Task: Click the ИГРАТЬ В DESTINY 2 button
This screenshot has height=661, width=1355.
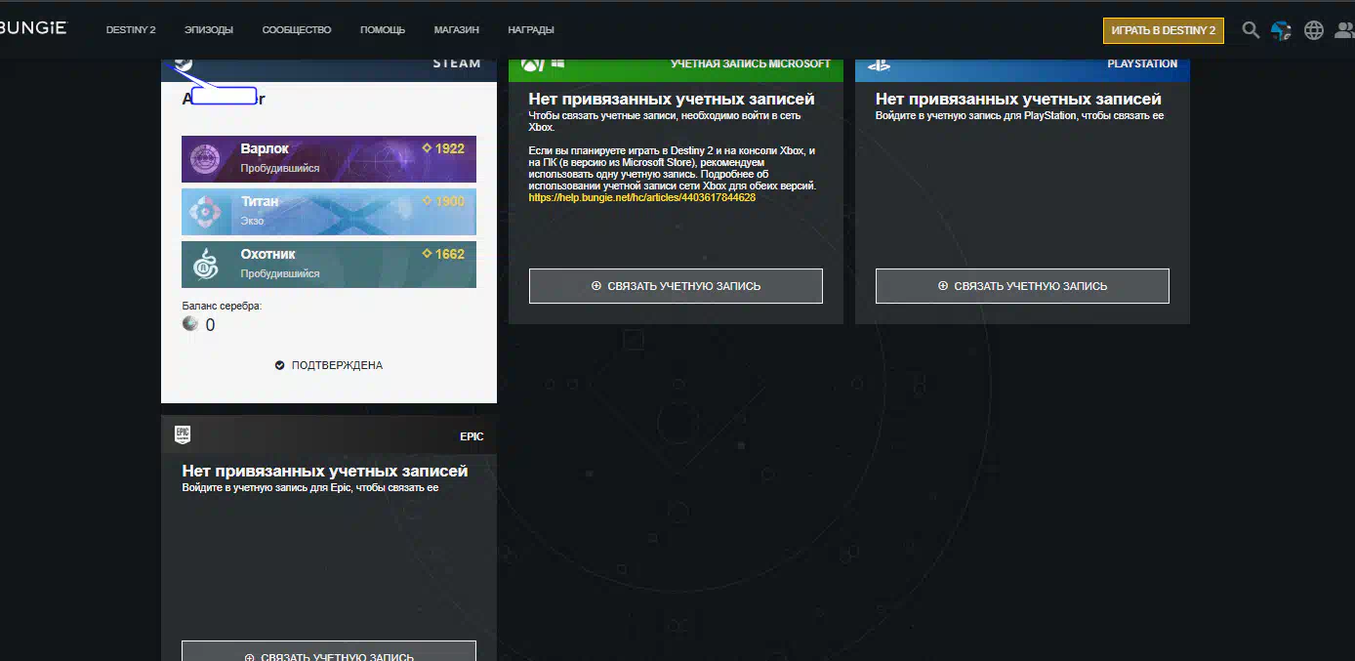Action: click(1163, 30)
